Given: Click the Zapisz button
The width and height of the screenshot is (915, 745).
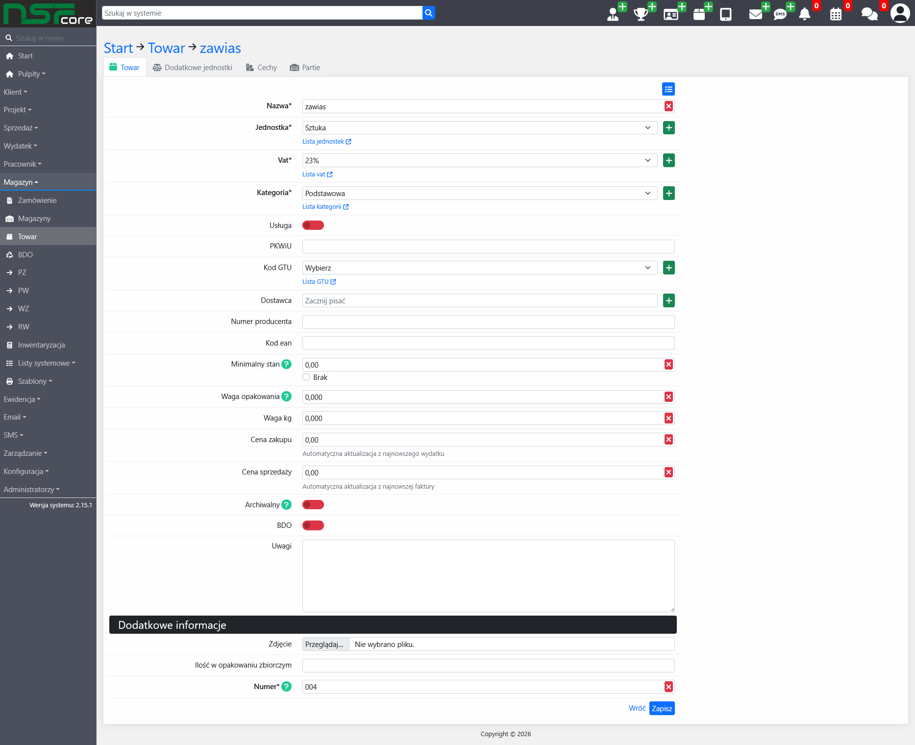Looking at the screenshot, I should [662, 708].
